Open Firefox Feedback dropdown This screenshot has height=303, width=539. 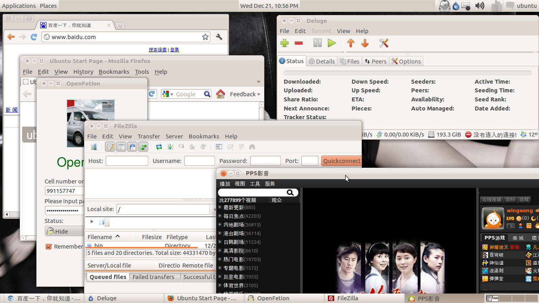[x=245, y=94]
